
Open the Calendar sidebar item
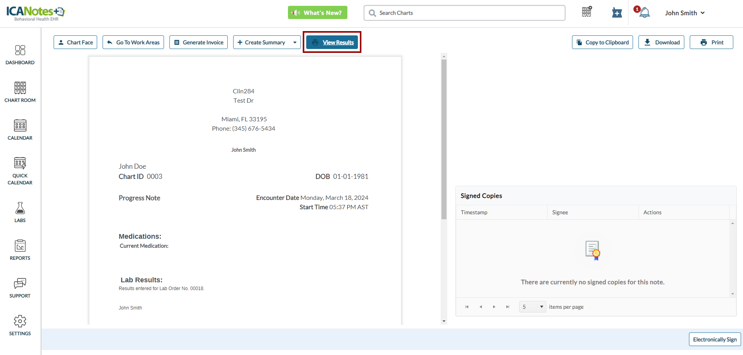pyautogui.click(x=20, y=130)
